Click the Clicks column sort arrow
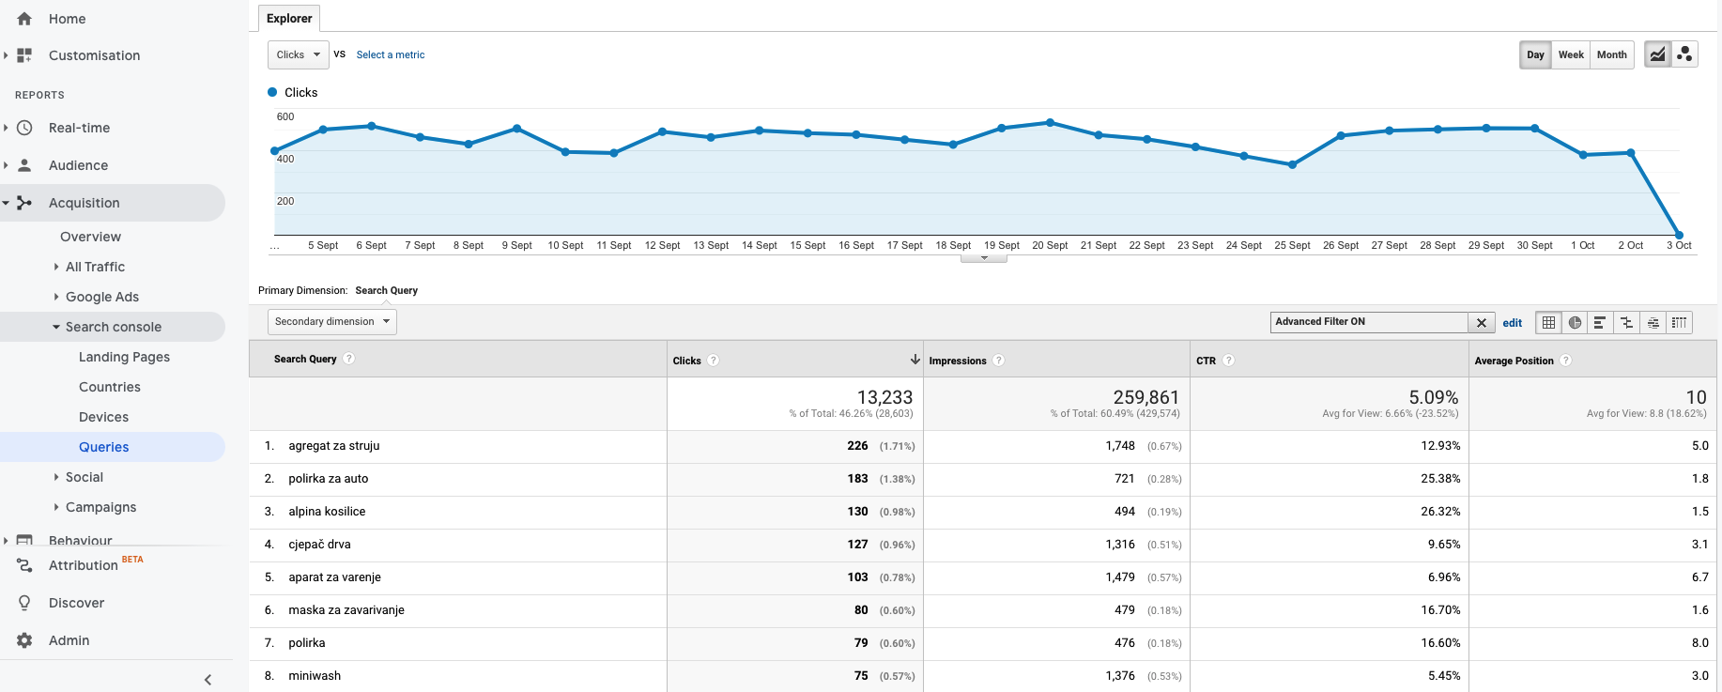This screenshot has height=692, width=1722. pyautogui.click(x=915, y=360)
